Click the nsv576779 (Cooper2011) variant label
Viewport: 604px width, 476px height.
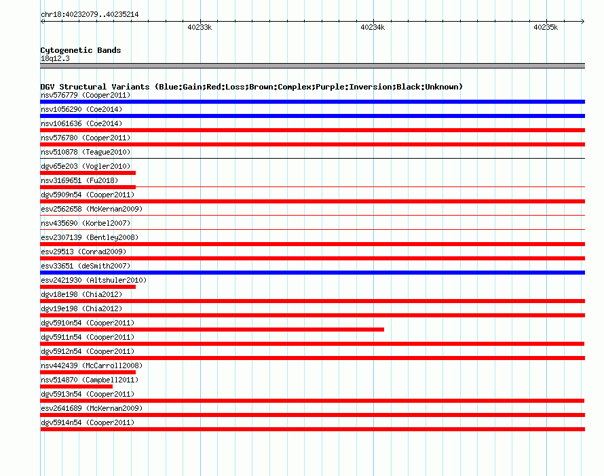point(86,95)
